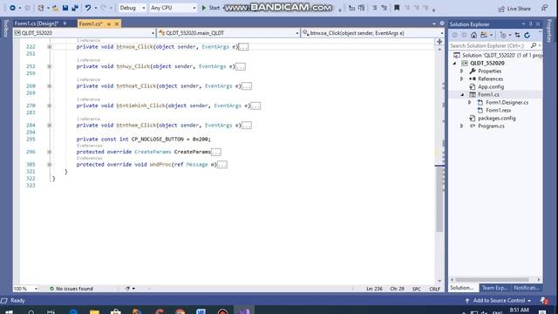Click Pending Changes Filter icon in Solution Explorer
The width and height of the screenshot is (558, 314).
coord(503,35)
